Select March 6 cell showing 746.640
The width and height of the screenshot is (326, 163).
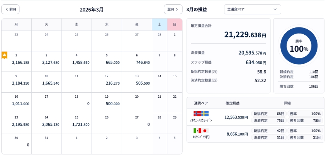pyautogui.click(x=137, y=61)
